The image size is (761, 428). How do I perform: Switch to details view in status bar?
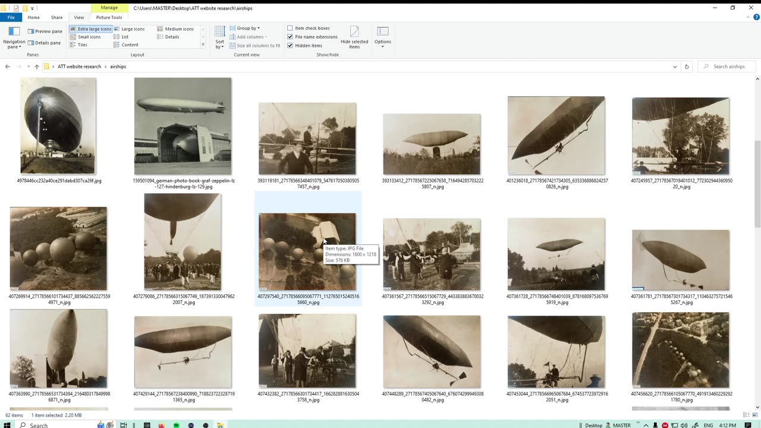tap(746, 415)
